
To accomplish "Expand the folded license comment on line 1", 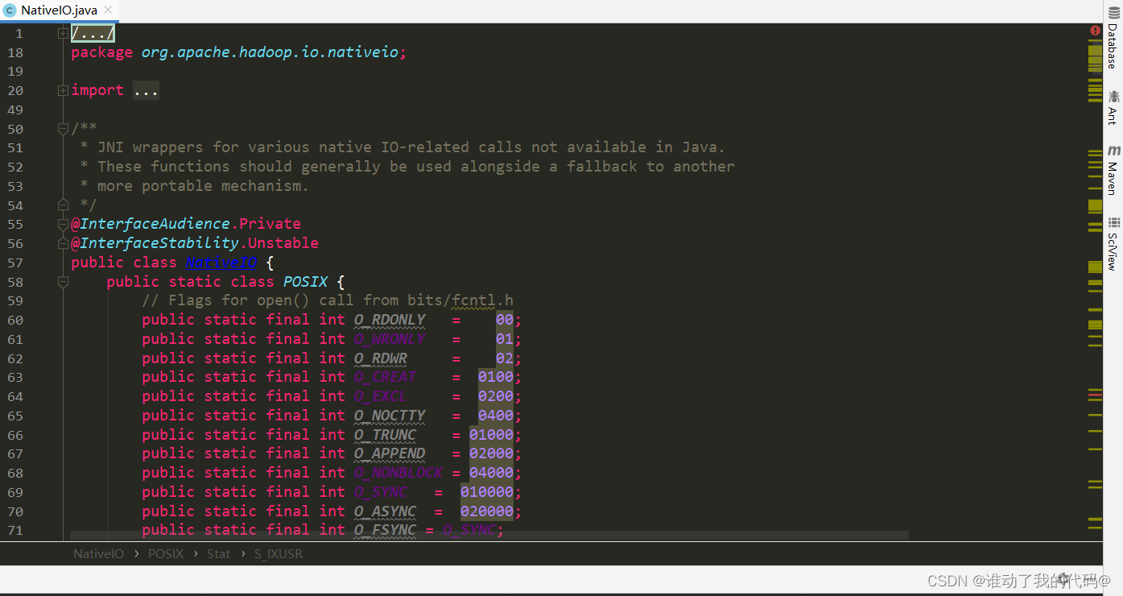I will point(63,33).
